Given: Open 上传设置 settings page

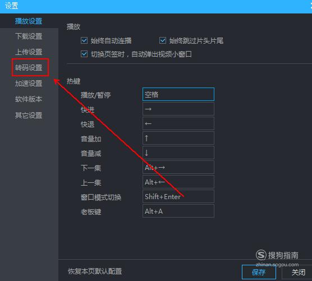Looking at the screenshot, I should tap(29, 52).
